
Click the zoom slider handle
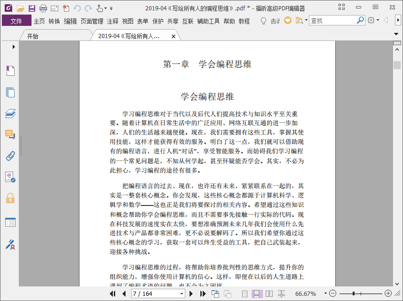(354, 293)
